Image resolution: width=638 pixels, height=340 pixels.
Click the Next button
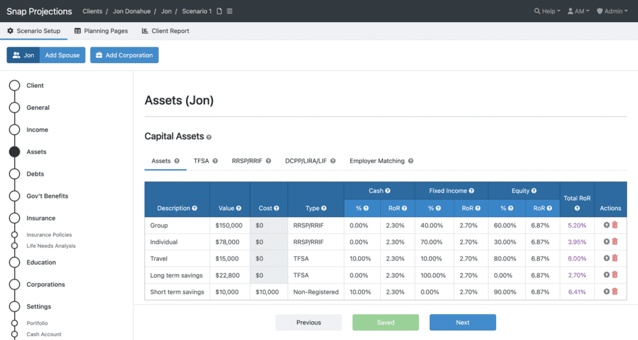point(462,322)
